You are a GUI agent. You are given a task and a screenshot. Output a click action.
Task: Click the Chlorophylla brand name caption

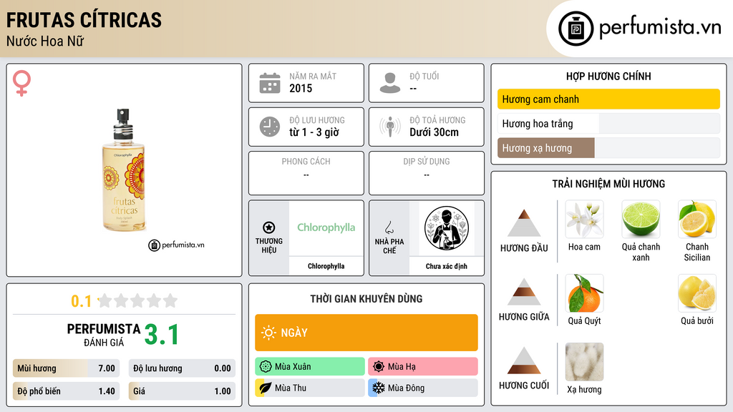[x=326, y=266]
